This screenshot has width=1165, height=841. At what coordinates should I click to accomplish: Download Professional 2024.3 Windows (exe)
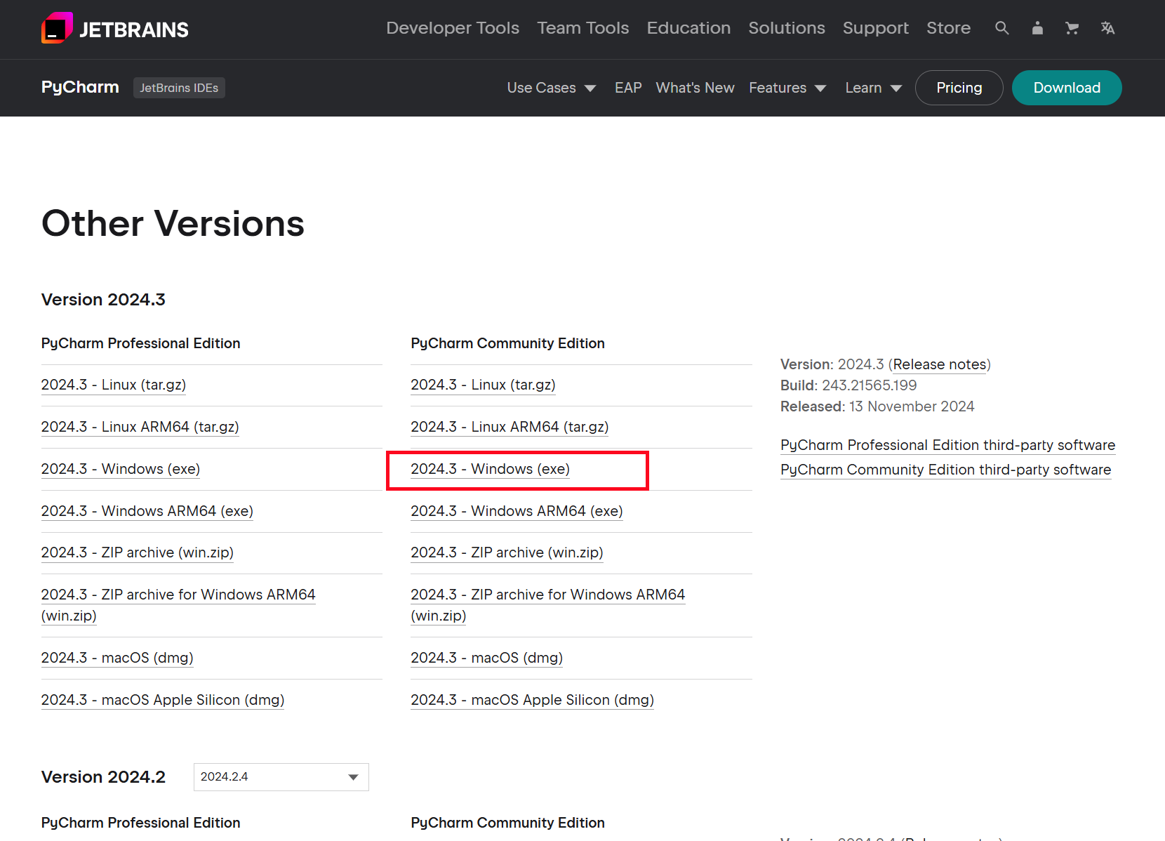(x=121, y=469)
